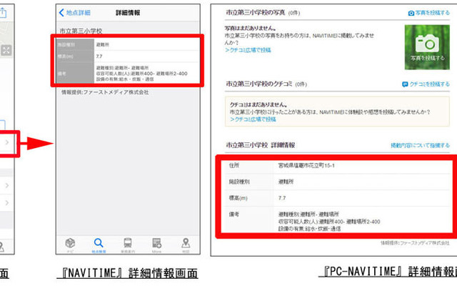This screenshot has height=286, width=457.
Task: Click the 収容可能人数 line in the PC table
Action: point(329,222)
